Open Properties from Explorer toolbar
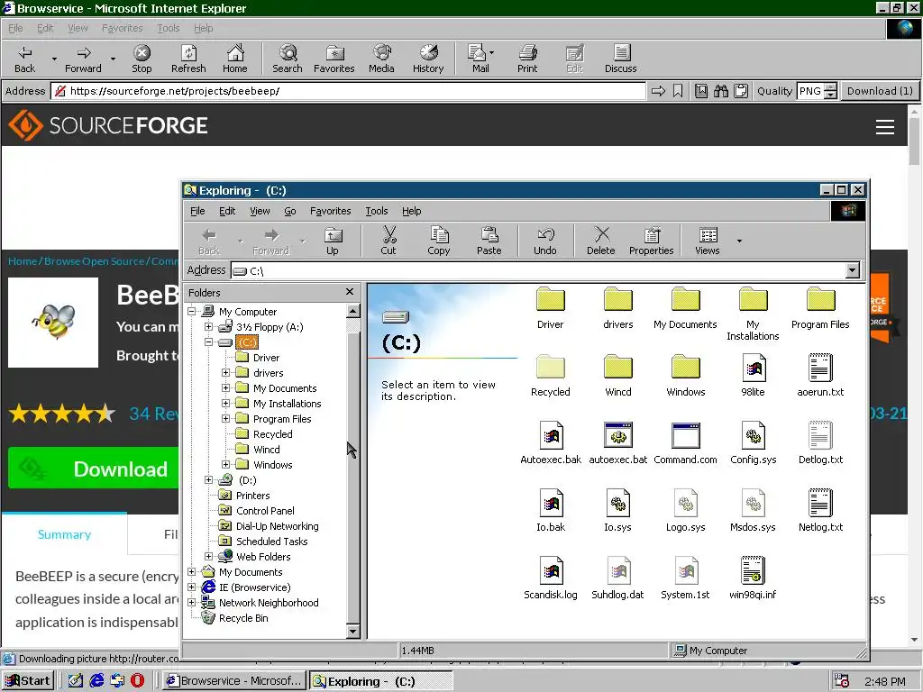The height and width of the screenshot is (692, 923). [651, 241]
